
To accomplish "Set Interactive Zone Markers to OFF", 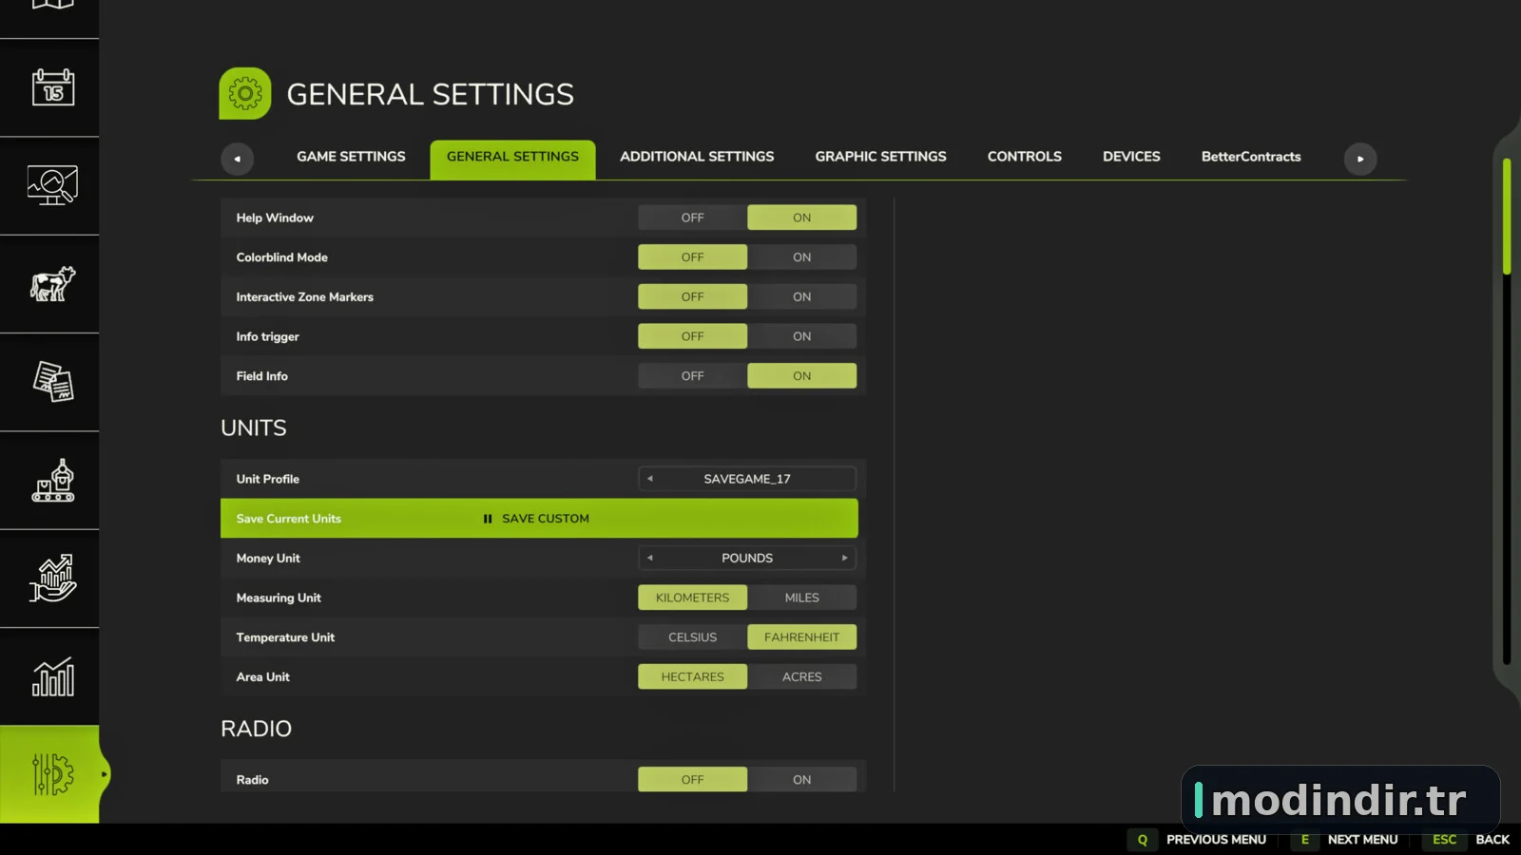I will 692,297.
